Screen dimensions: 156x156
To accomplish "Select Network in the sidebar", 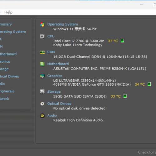I will tap(5, 99).
